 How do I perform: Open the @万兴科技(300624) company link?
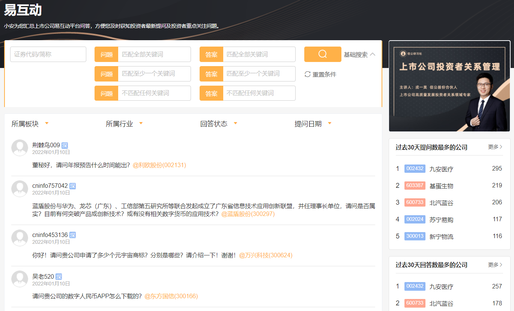[266, 255]
